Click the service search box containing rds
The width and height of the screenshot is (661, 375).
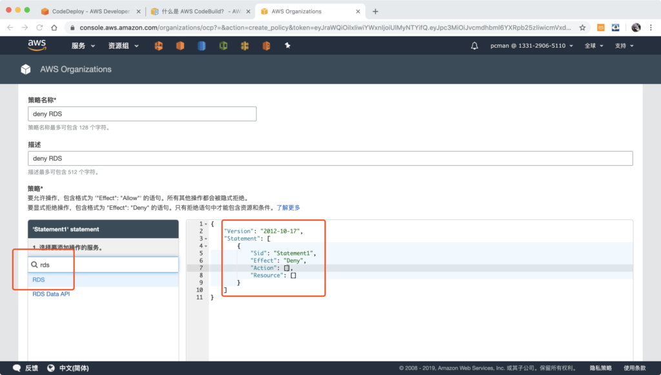coord(103,265)
